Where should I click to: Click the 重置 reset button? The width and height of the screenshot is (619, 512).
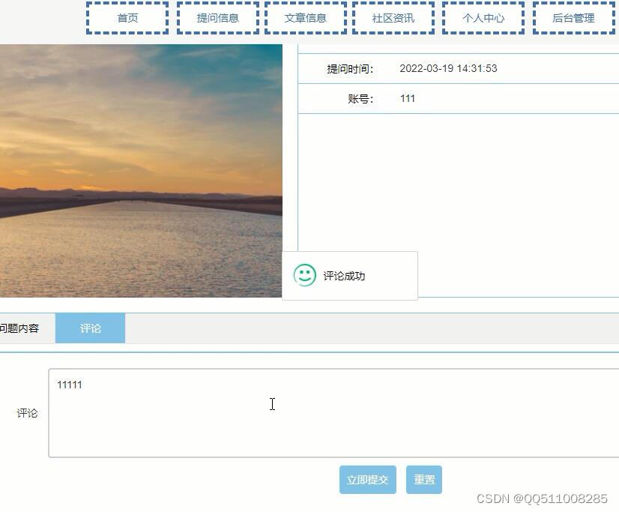click(x=424, y=479)
